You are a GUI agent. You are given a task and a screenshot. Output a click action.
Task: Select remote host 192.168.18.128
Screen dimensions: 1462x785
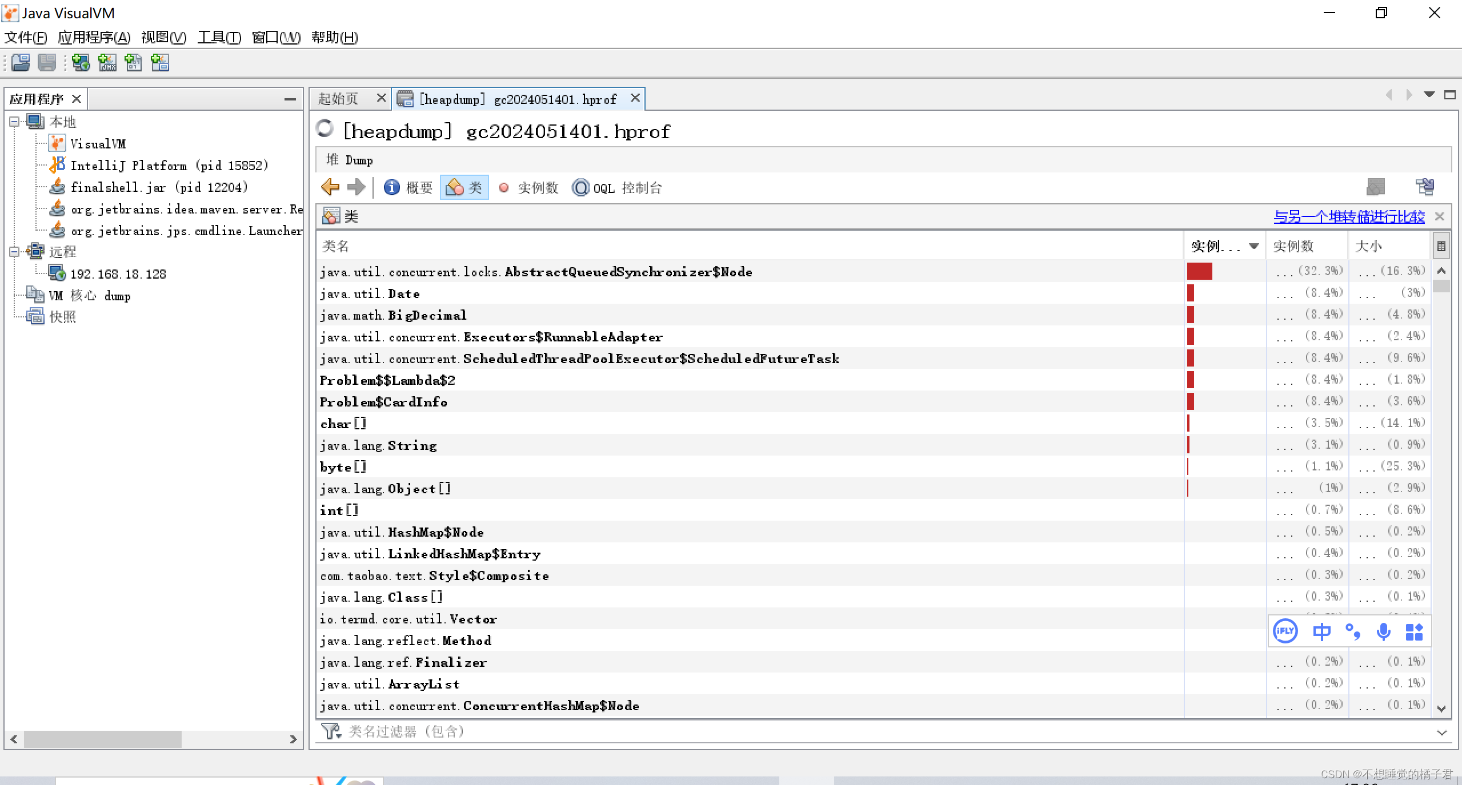[107, 273]
